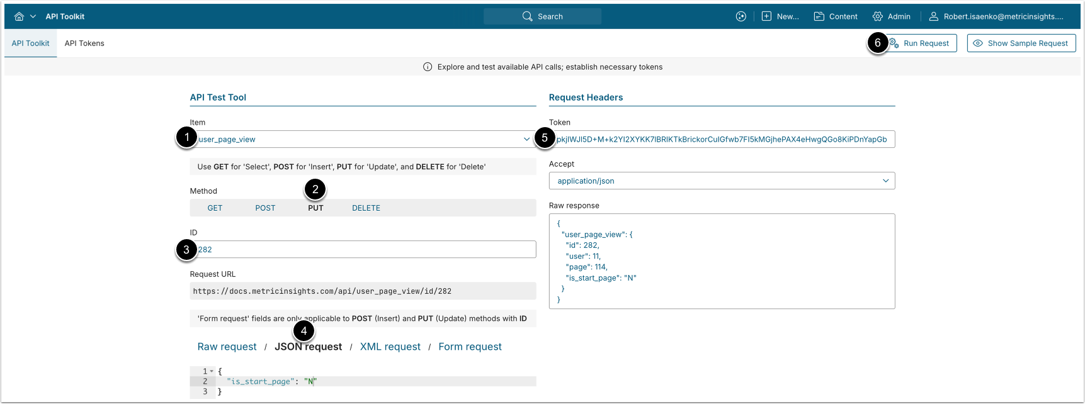The height and width of the screenshot is (404, 1085).
Task: Switch to the API Tokens tab
Action: [84, 43]
